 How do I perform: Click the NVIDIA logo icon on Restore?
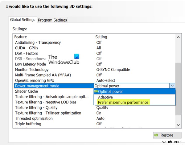(x=156, y=135)
